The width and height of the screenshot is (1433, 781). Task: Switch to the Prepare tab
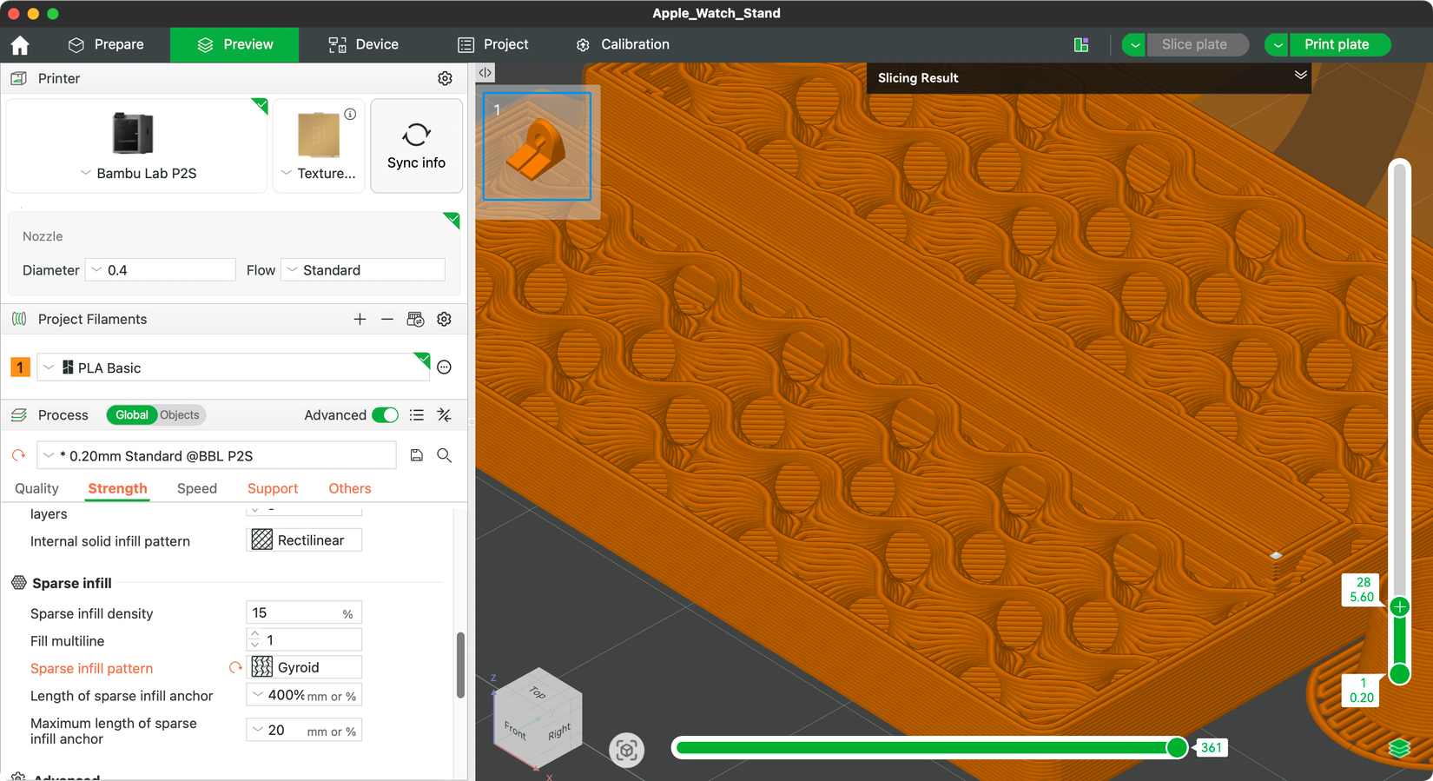tap(106, 44)
